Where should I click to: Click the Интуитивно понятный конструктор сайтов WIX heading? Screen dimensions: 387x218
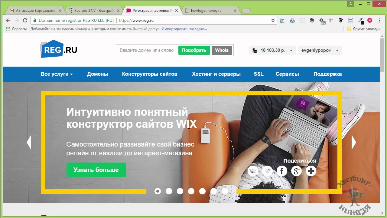pos(132,118)
